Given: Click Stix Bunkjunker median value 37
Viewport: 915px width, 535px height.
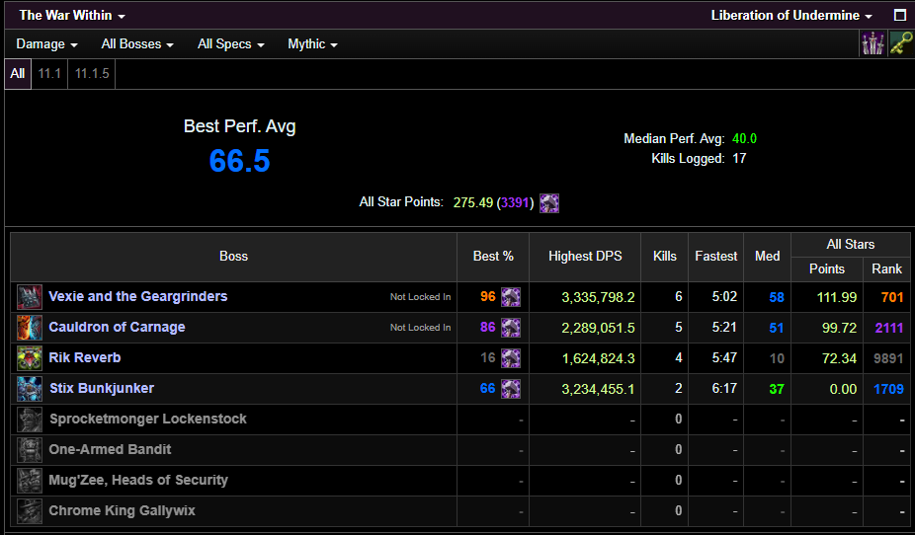Looking at the screenshot, I should 777,389.
